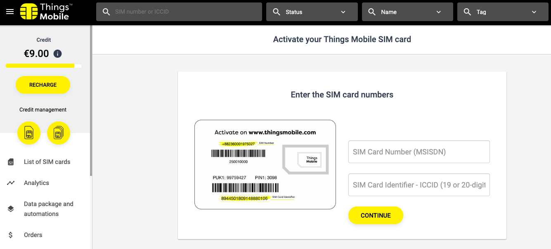This screenshot has height=249, width=551.
Task: Focus the SIM Card Number (MSISDN) field
Action: 419,152
